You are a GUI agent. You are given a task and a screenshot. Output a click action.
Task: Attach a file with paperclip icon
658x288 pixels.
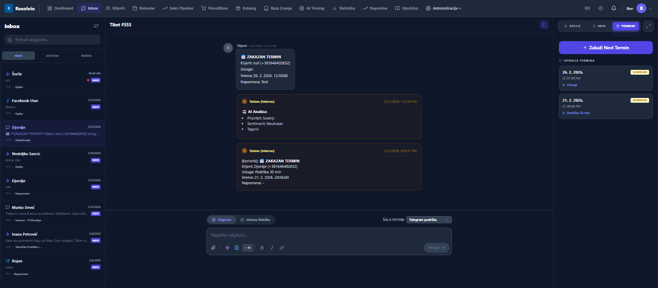[x=213, y=248]
